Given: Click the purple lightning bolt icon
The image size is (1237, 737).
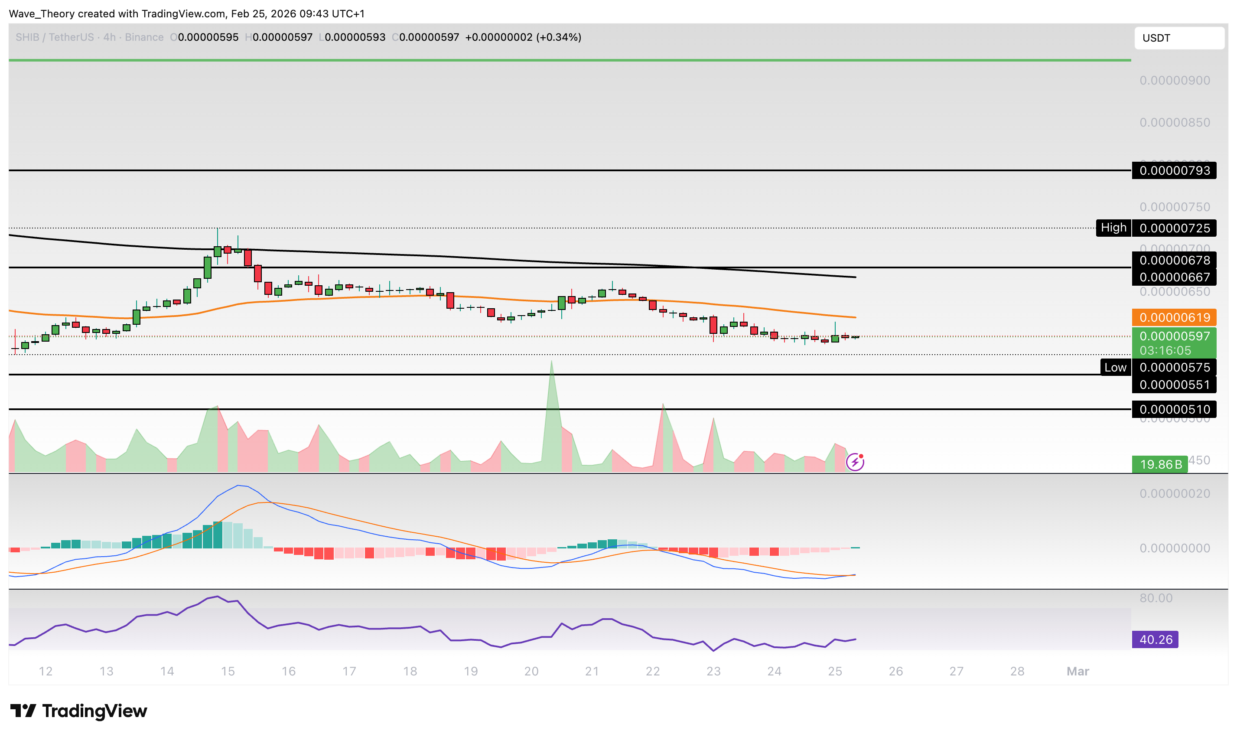Looking at the screenshot, I should (x=855, y=463).
